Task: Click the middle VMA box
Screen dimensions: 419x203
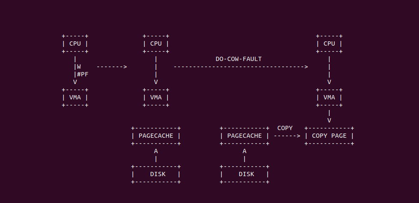Action: (x=156, y=98)
